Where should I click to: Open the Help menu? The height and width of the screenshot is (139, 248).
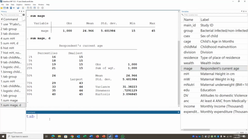click(x=48, y=5)
